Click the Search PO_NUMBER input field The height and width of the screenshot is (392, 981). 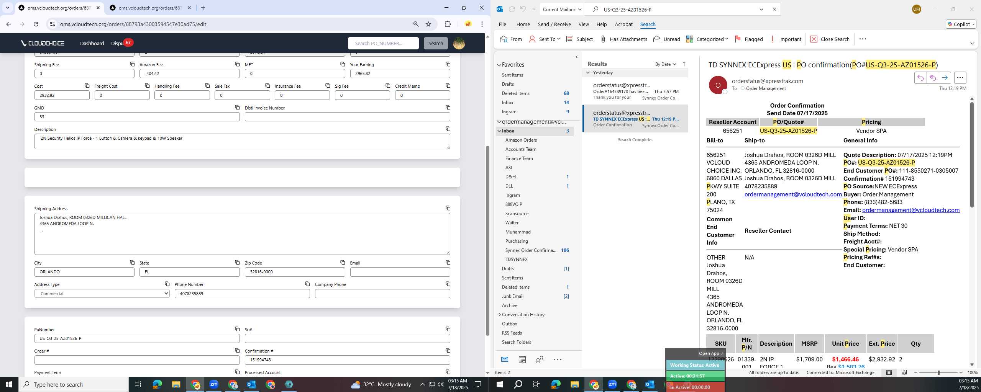click(383, 43)
